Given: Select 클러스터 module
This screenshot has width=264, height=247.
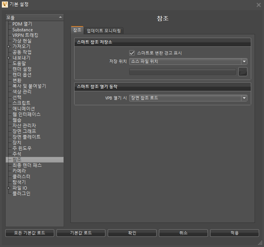Looking at the screenshot, I should [x=21, y=176].
